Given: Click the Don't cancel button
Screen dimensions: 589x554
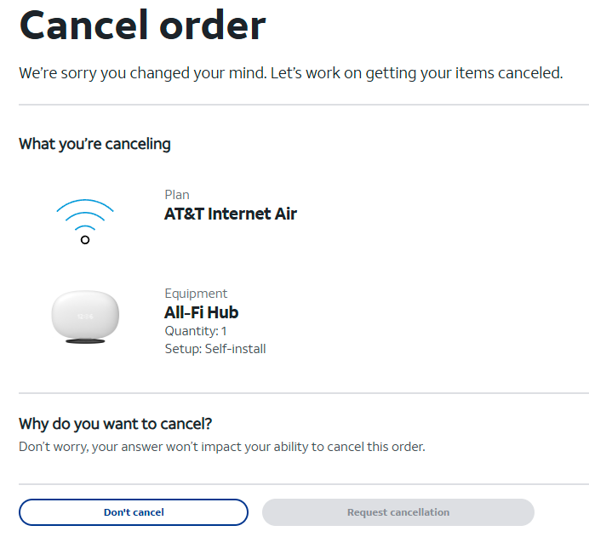Looking at the screenshot, I should (x=134, y=512).
